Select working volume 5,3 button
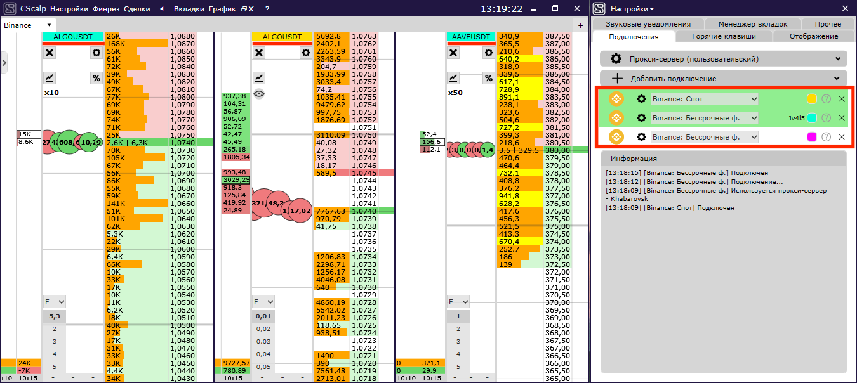Screen dimensions: 857x383 (54, 316)
